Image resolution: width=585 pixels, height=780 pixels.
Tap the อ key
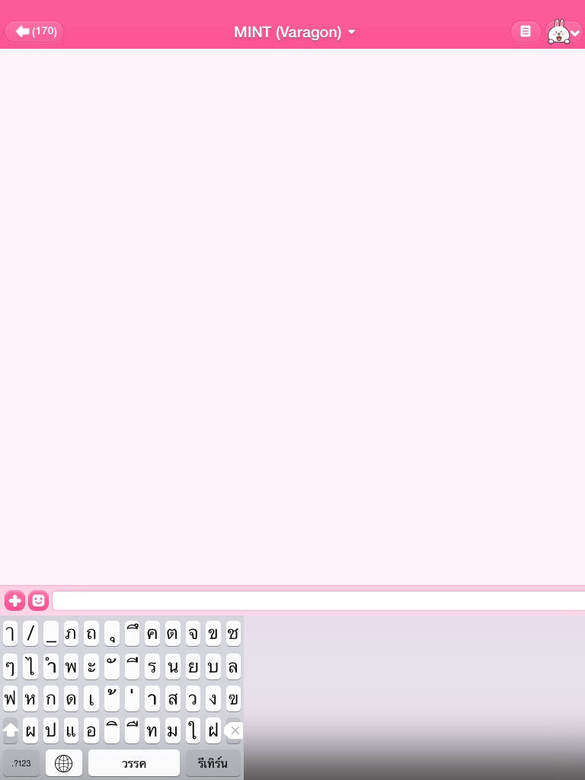point(91,730)
